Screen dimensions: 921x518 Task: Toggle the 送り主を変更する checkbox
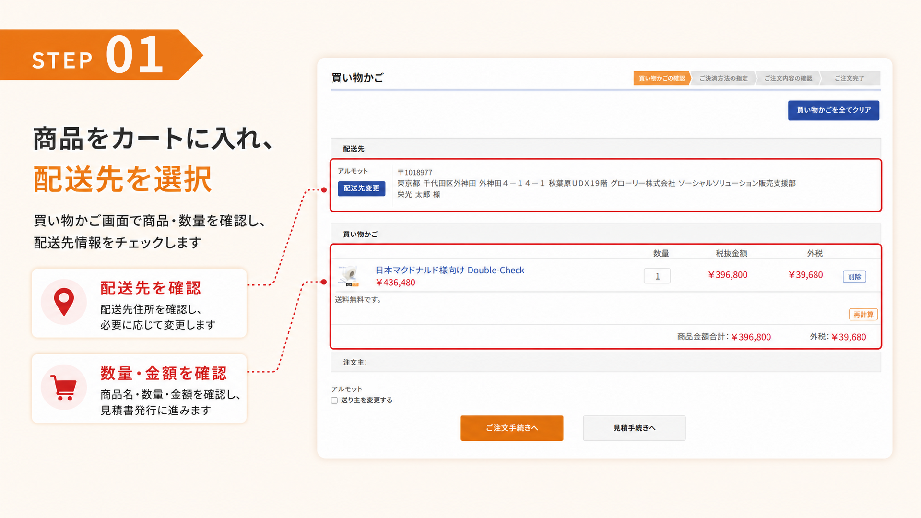[334, 400]
